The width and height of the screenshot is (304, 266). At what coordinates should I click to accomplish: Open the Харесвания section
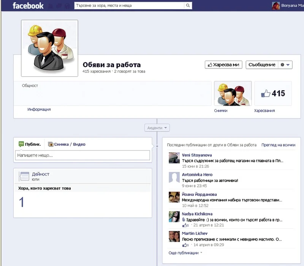click(264, 111)
